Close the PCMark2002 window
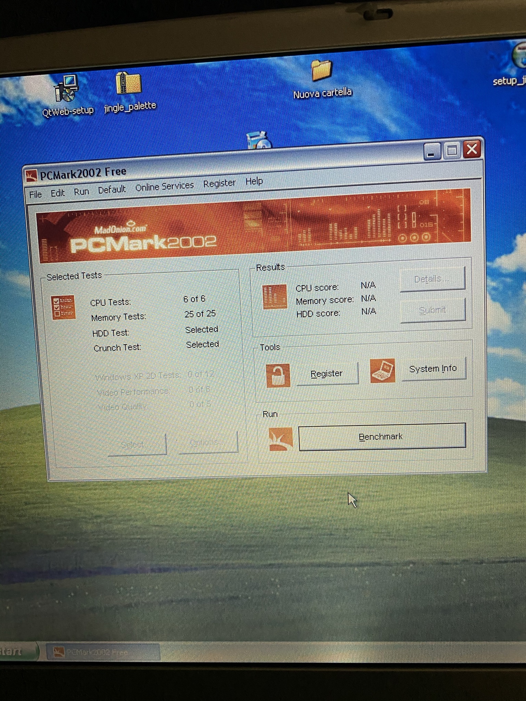The width and height of the screenshot is (526, 701). (472, 149)
